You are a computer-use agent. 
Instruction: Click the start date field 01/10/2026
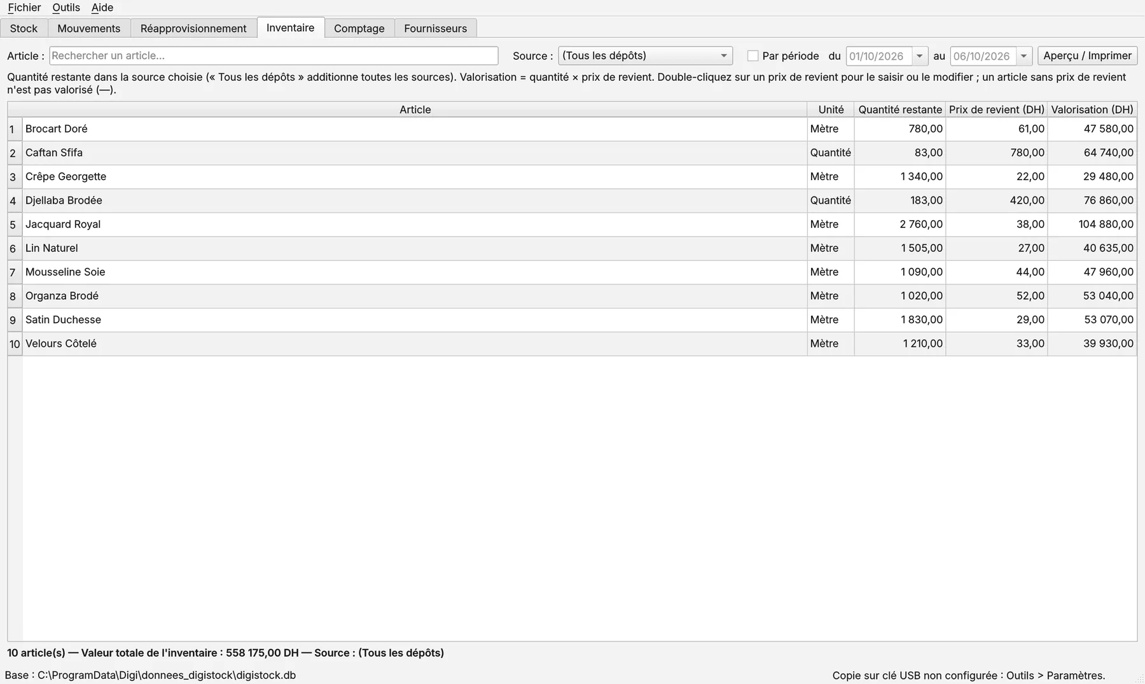tap(878, 56)
